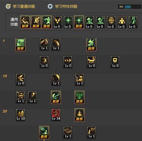Click the Lv 10 twin-blade skill icon

coord(21,115)
